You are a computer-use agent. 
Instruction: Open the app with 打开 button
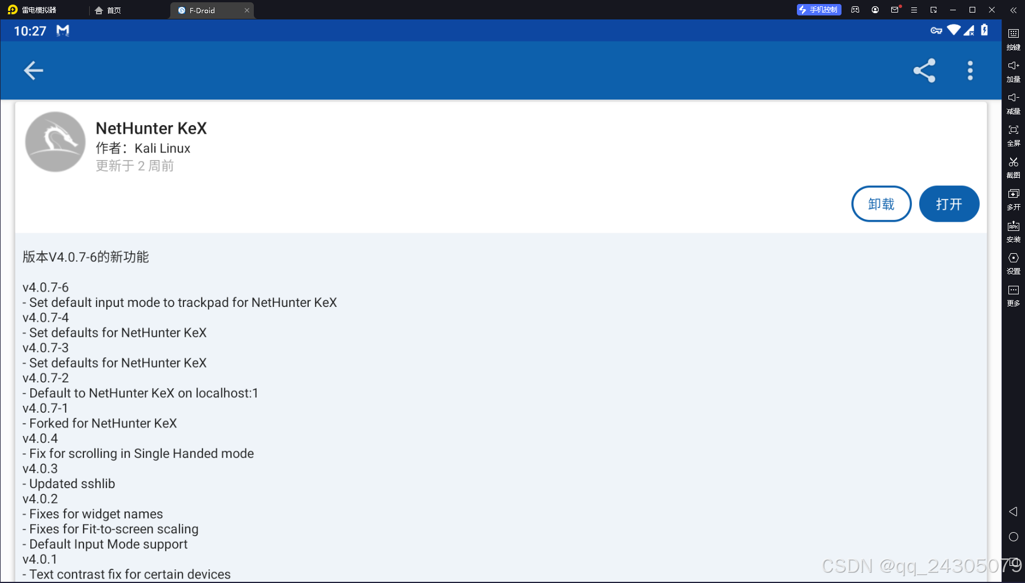(949, 203)
